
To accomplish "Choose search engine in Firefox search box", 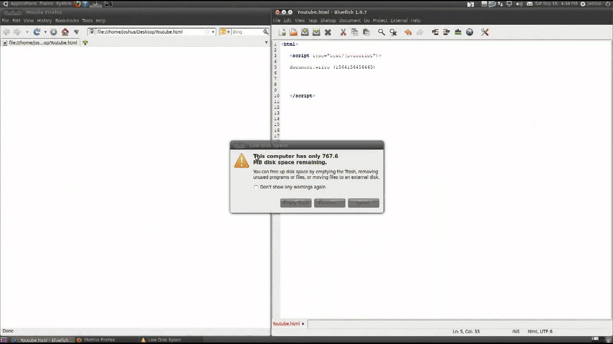I will (225, 32).
